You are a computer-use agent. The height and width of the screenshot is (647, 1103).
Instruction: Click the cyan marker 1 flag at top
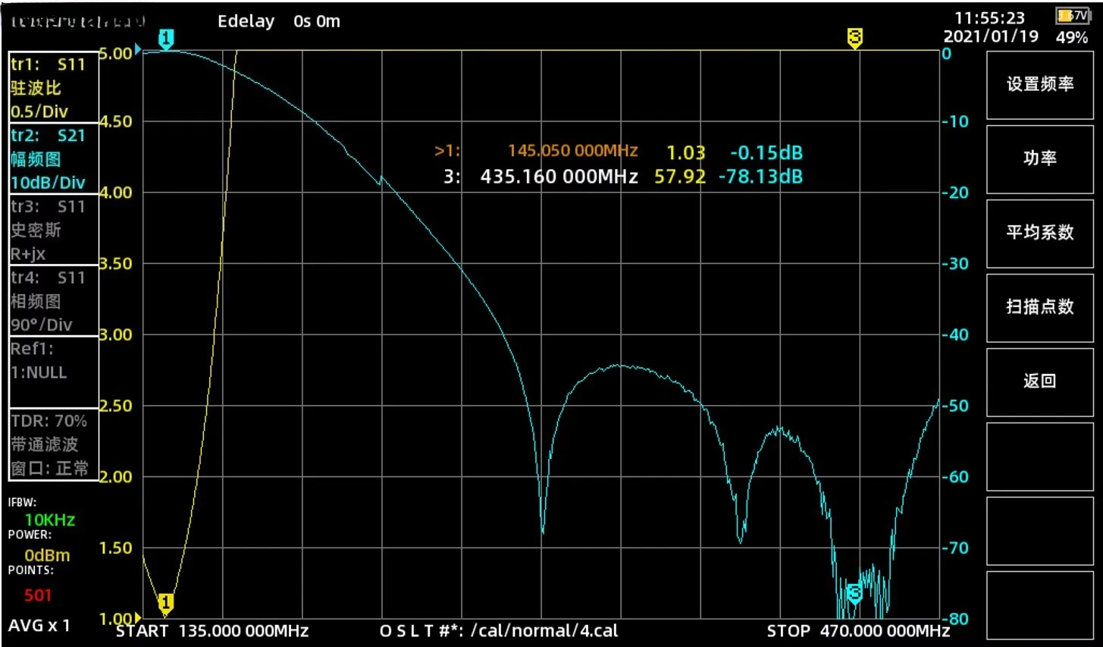[x=166, y=36]
